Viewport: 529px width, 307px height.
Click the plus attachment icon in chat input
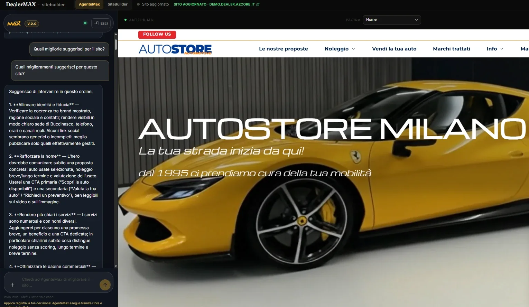pos(12,285)
